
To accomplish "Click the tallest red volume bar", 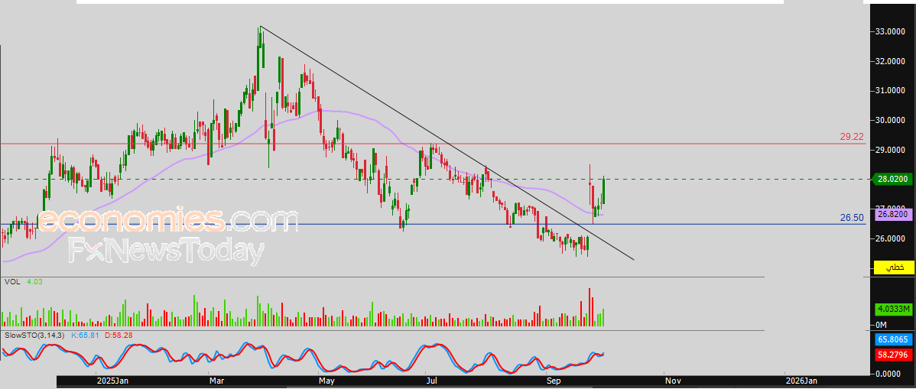I will coord(590,306).
